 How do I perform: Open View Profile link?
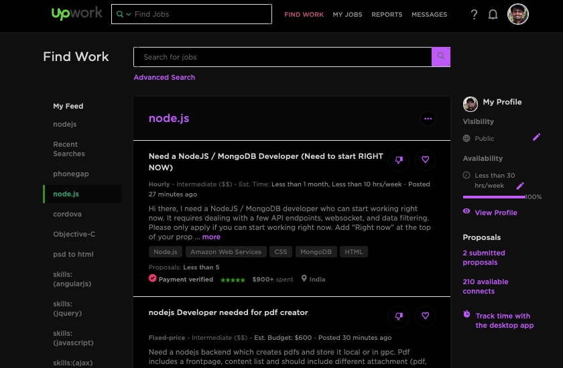(x=496, y=212)
